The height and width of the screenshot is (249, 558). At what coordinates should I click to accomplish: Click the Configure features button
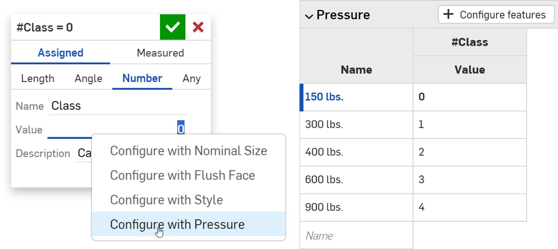click(496, 15)
